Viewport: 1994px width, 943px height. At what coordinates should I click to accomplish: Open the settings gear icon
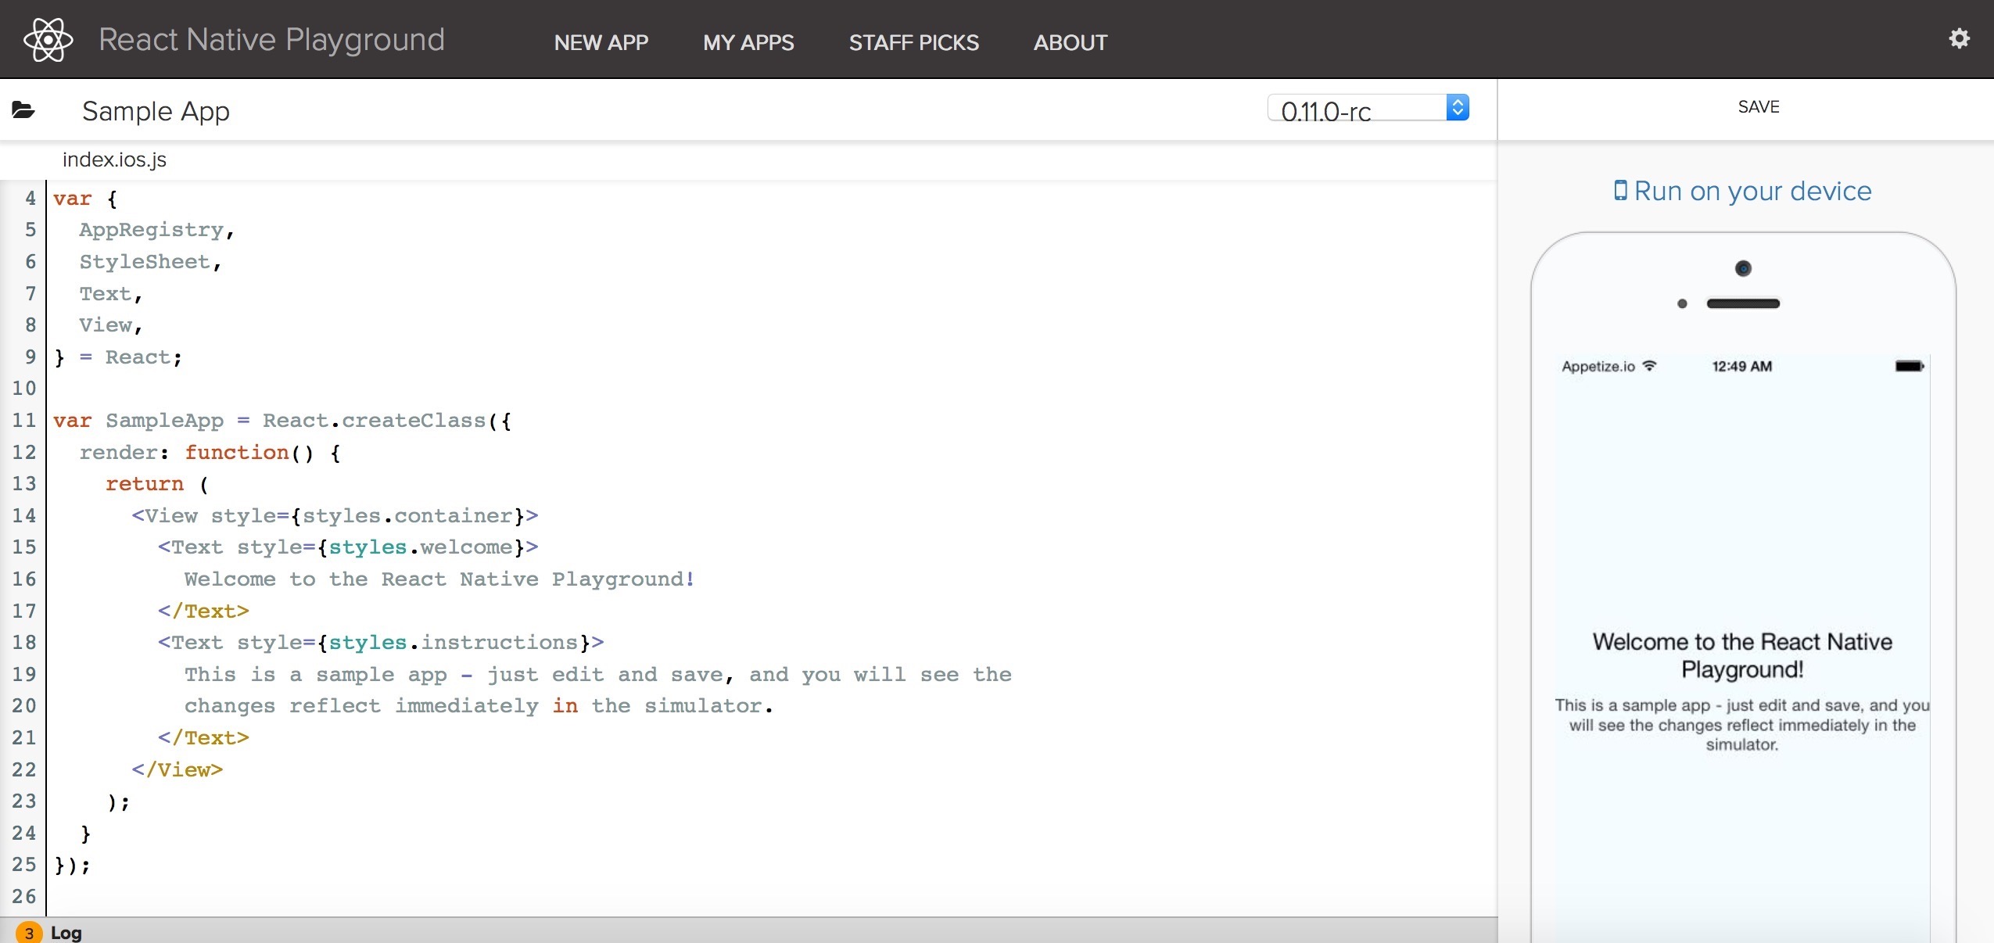pos(1959,38)
